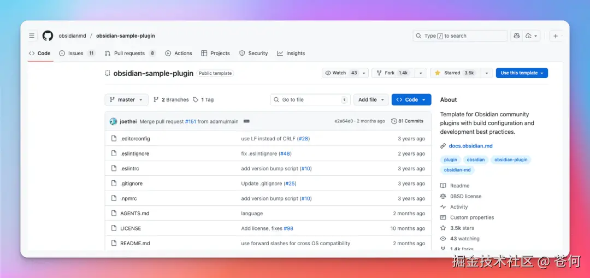Open #28 in .editorconfig commit message
This screenshot has height=278, width=590.
click(304, 138)
